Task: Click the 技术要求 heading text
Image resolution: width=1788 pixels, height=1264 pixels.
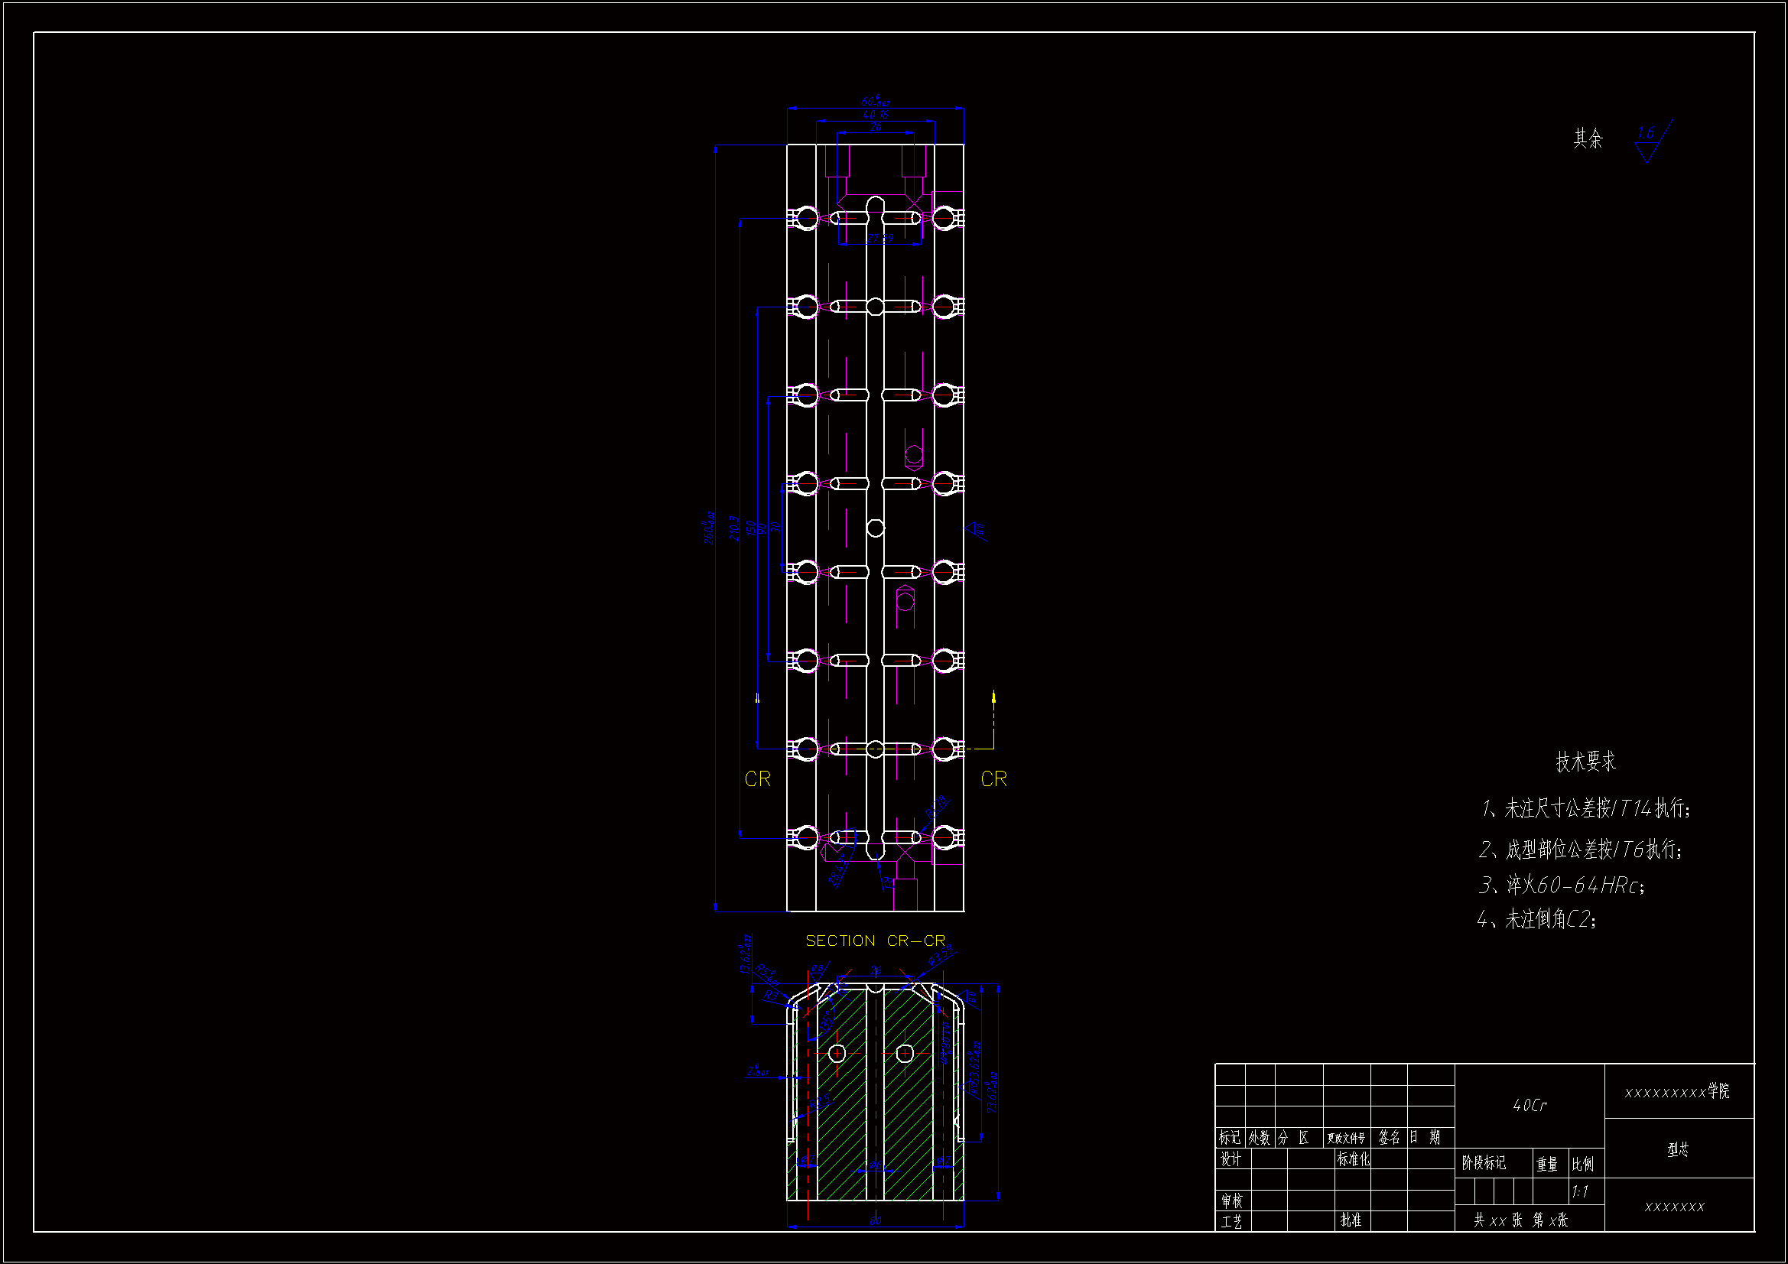Action: [x=1585, y=761]
